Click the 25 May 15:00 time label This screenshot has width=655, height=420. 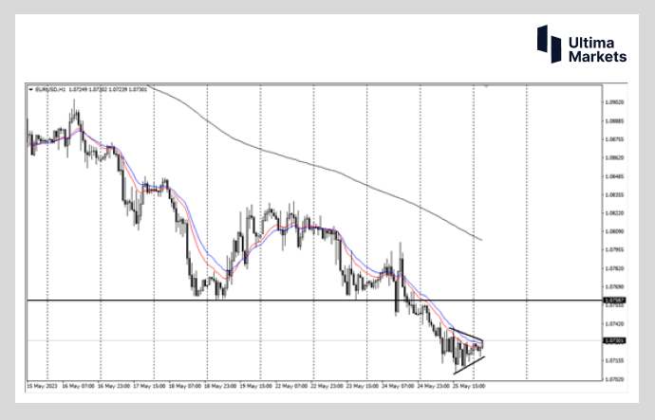pos(469,386)
